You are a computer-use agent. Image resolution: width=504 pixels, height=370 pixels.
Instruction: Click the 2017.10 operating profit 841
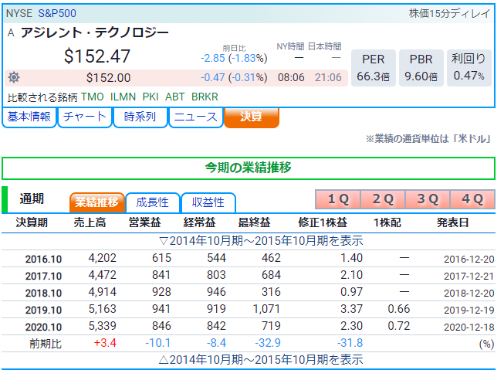point(161,275)
